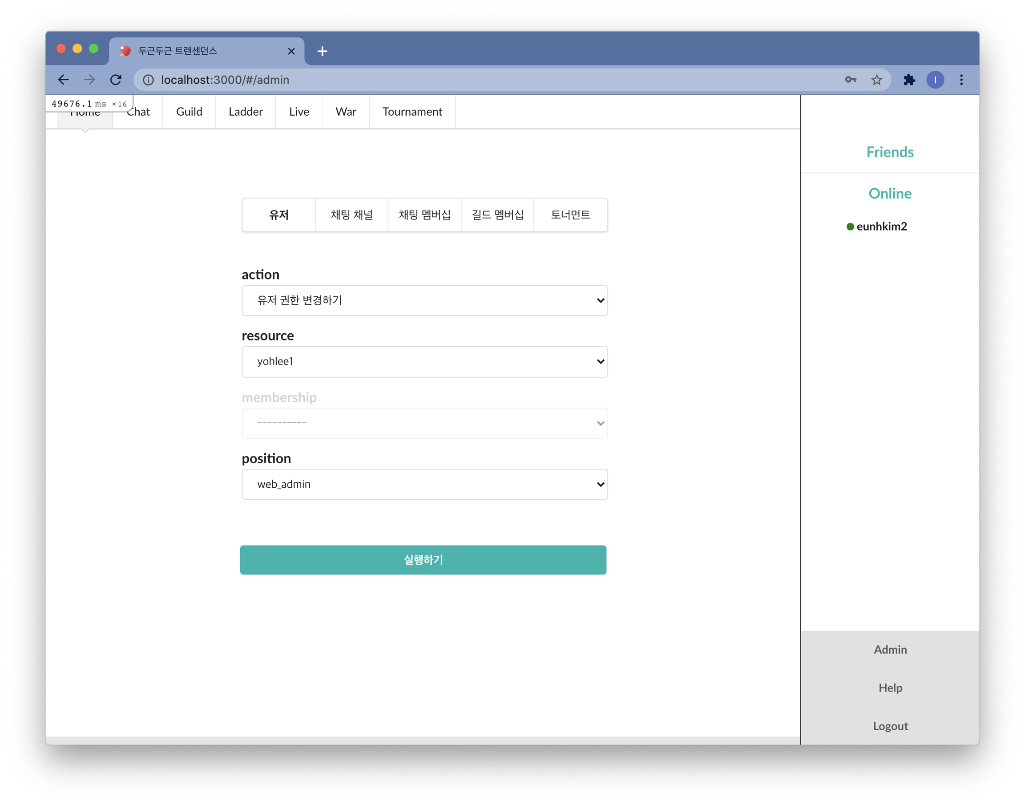The width and height of the screenshot is (1025, 805).
Task: Expand the resource dropdown showing yohlee1
Action: click(x=424, y=361)
